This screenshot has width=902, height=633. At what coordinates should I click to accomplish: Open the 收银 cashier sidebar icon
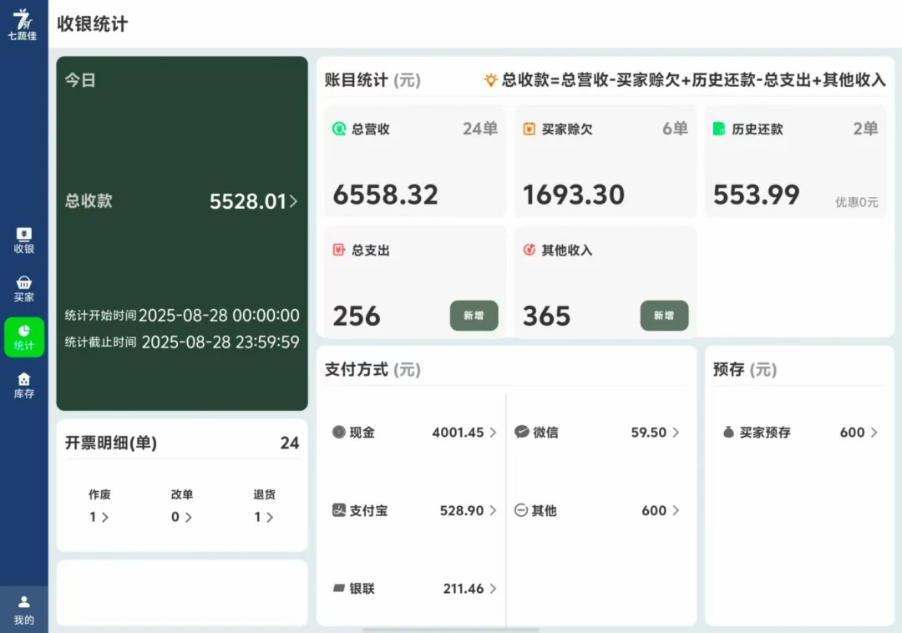click(x=24, y=235)
